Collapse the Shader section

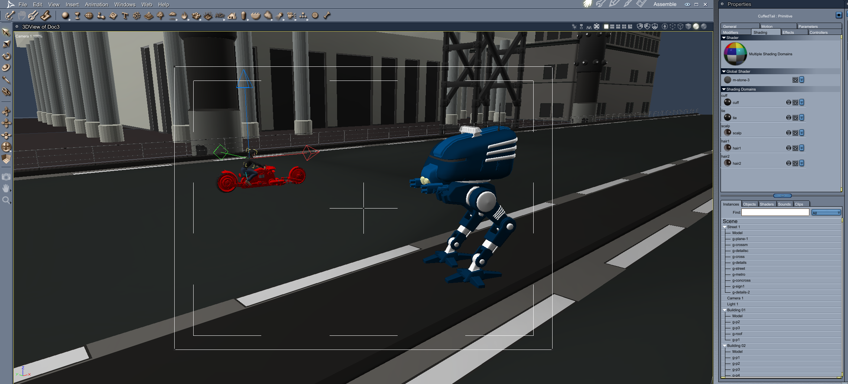click(724, 38)
